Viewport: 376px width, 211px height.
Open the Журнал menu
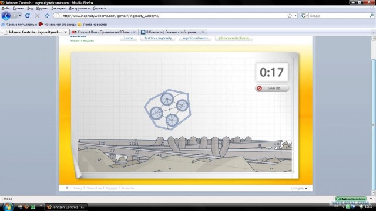click(x=42, y=8)
